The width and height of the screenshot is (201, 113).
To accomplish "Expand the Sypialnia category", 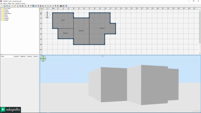I will click(x=1, y=18).
